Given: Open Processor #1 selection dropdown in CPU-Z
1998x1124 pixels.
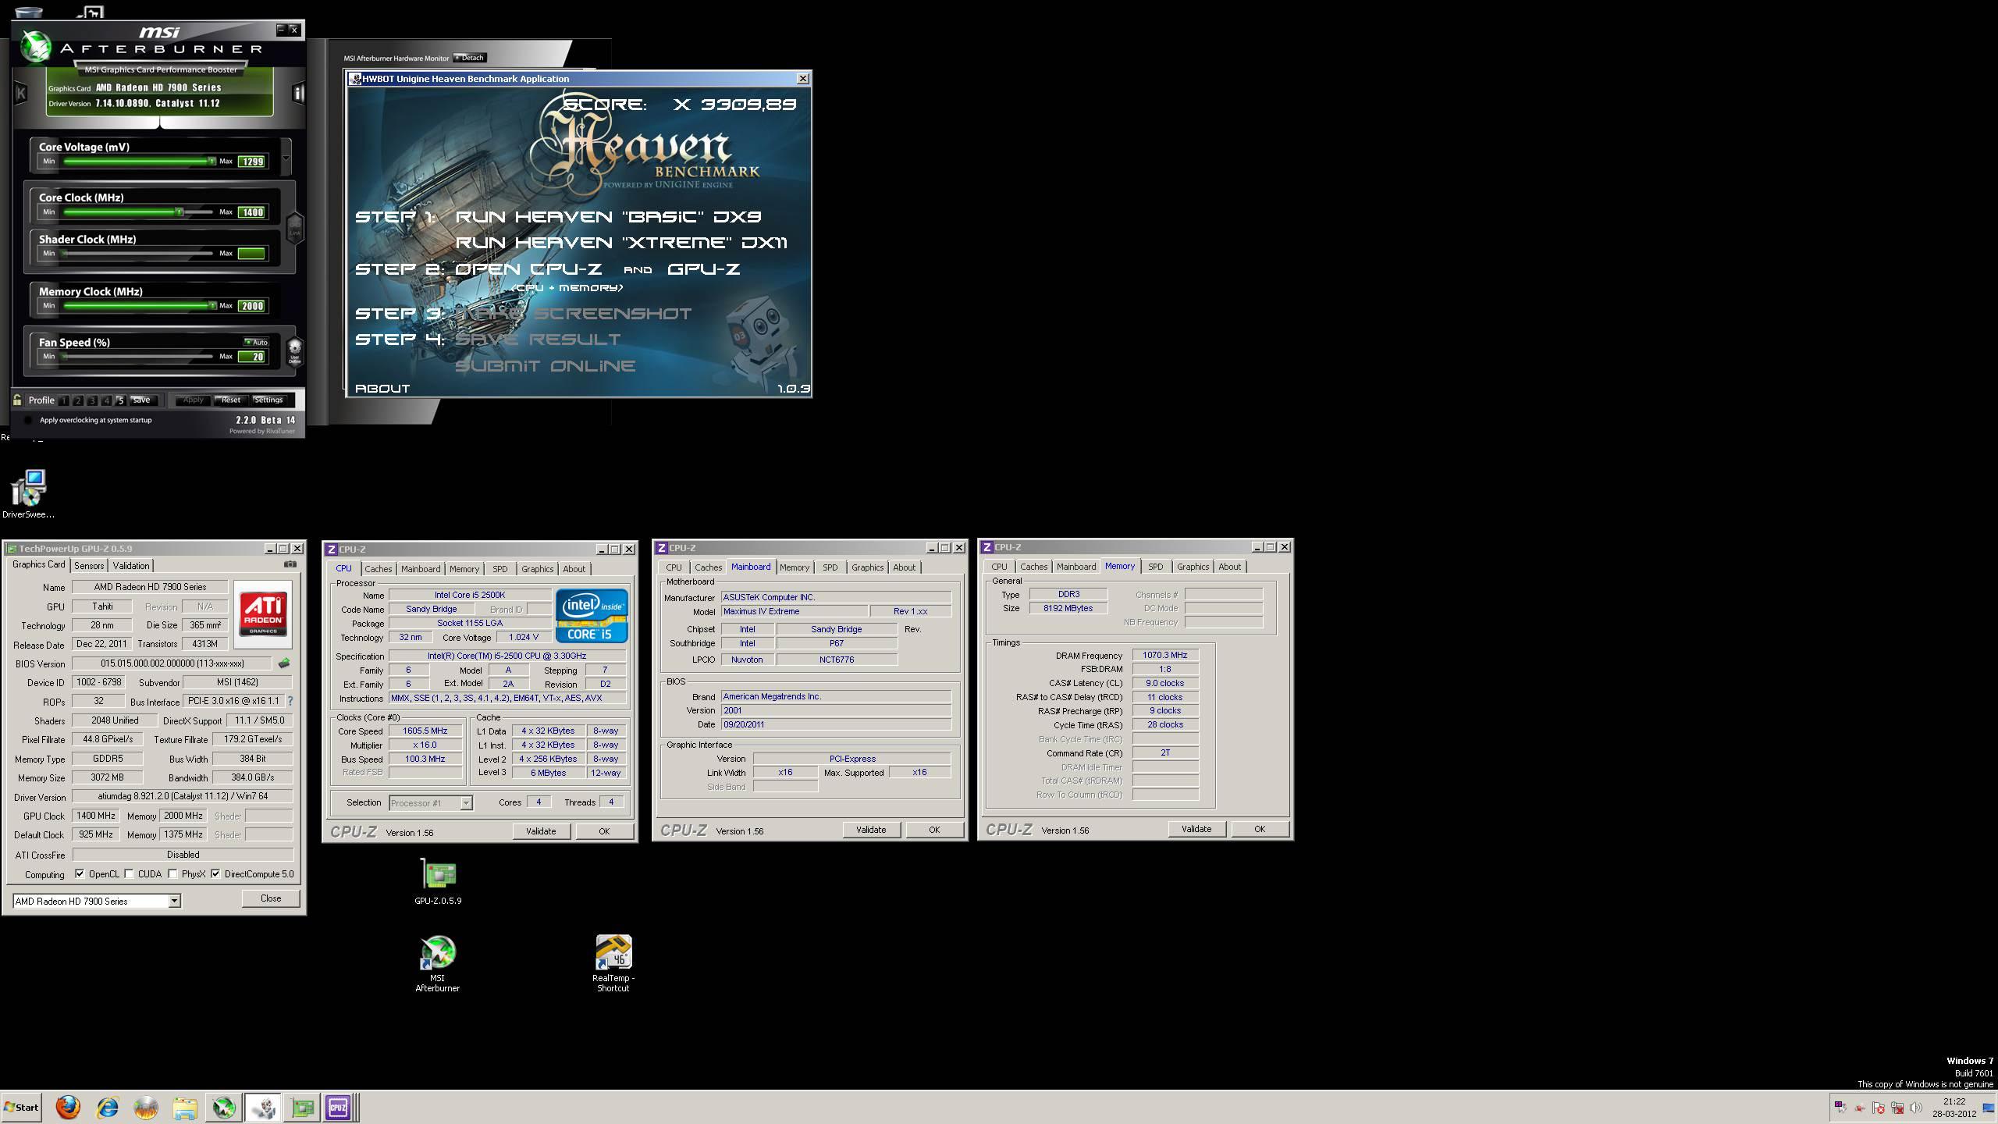Looking at the screenshot, I should pyautogui.click(x=466, y=802).
